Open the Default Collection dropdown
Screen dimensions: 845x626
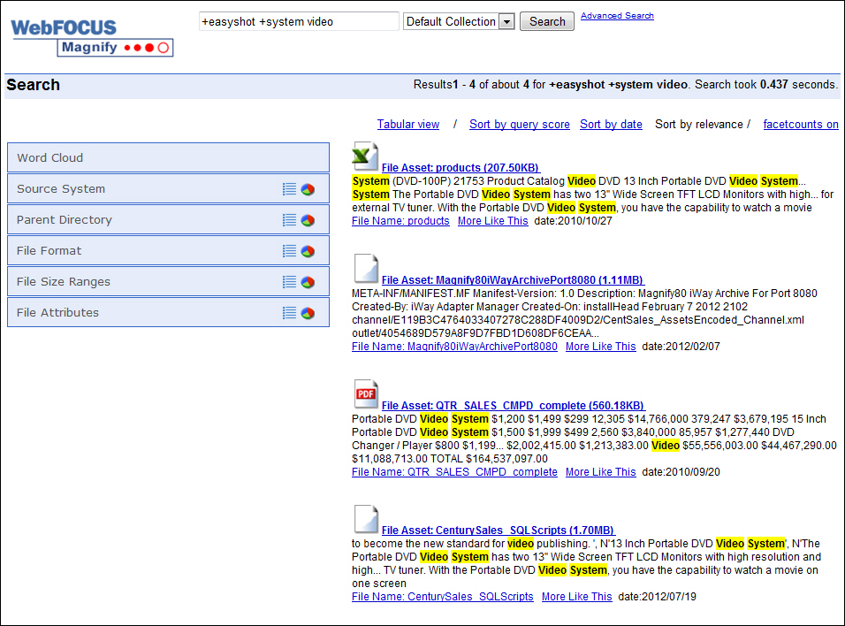click(x=459, y=21)
